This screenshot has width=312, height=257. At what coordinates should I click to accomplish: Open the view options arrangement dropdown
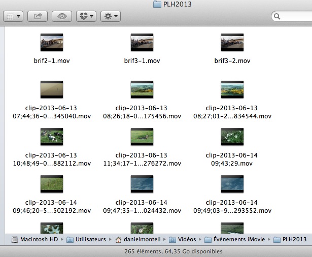[13, 16]
